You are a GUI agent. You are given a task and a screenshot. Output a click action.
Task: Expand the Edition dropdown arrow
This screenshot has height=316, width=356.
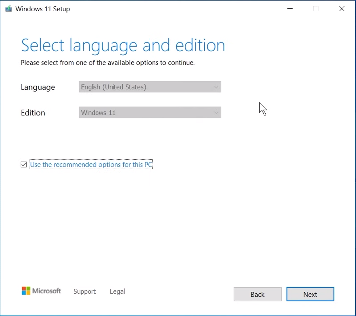[x=216, y=113]
